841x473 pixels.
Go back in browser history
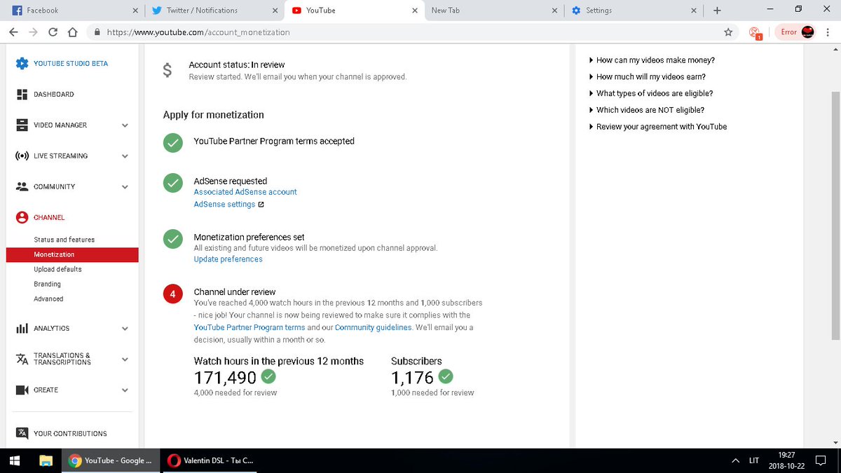(x=13, y=32)
